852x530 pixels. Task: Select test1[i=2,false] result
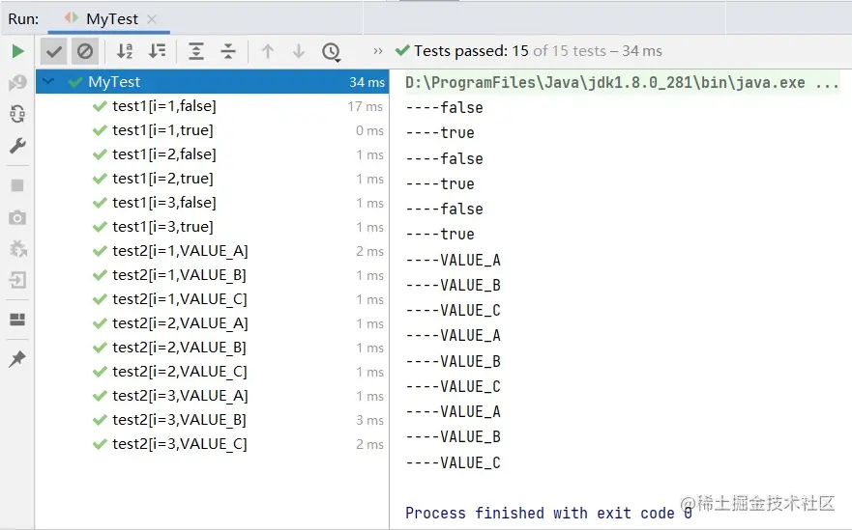coord(212,154)
